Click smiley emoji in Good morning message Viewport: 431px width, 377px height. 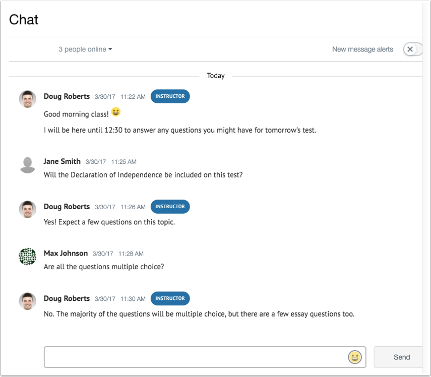(x=116, y=112)
